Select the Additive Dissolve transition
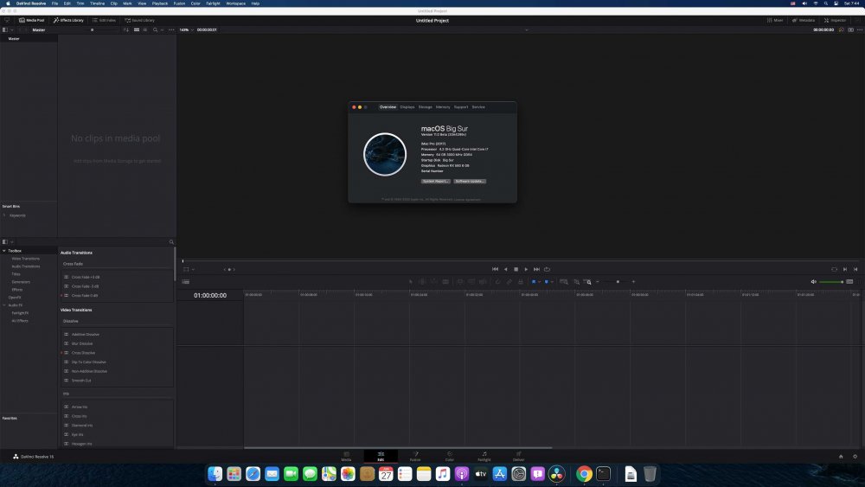This screenshot has height=487, width=865. pos(86,334)
